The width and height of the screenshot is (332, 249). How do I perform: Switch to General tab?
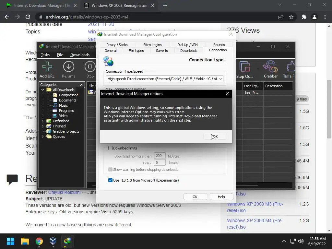pos(110,51)
